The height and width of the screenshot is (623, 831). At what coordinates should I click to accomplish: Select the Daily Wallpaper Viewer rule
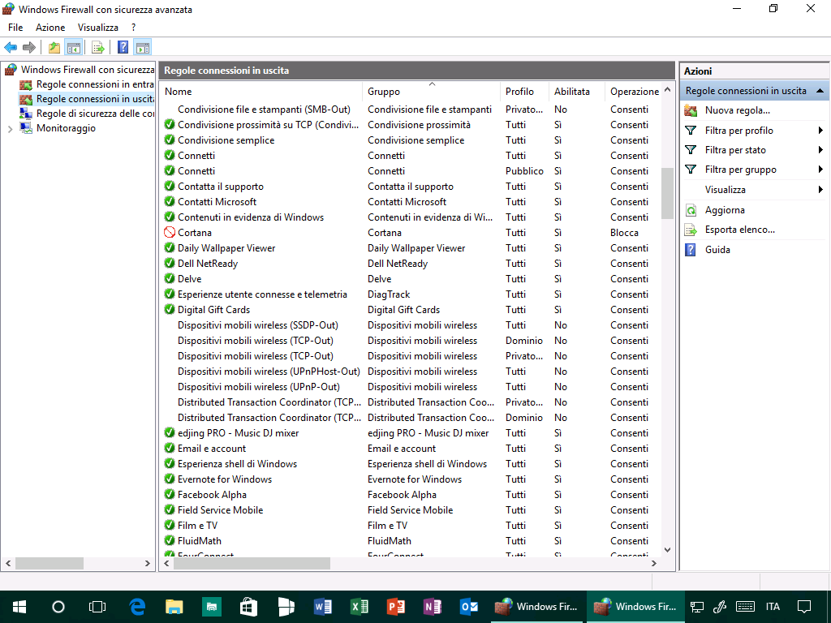tap(410, 248)
